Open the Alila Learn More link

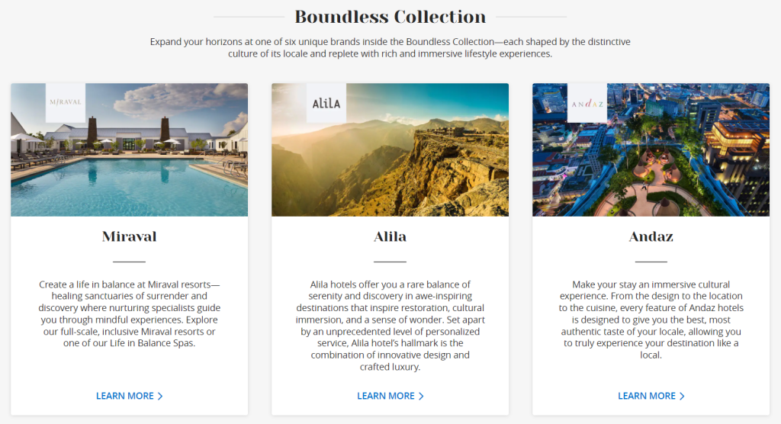coord(386,396)
